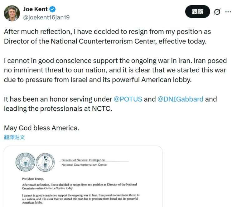Open the three-dot more options menu
Viewport: 237px width, 207px height.
click(x=228, y=12)
